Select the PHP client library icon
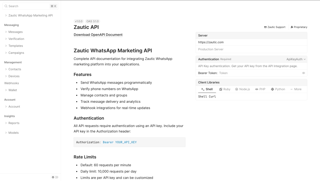Image resolution: width=320 pixels, height=181 pixels. tap(257, 89)
